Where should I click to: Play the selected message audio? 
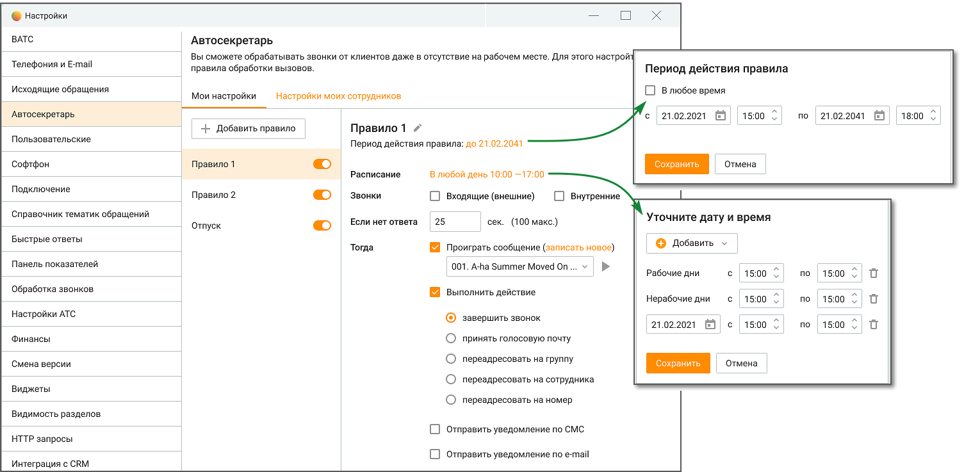(x=605, y=266)
